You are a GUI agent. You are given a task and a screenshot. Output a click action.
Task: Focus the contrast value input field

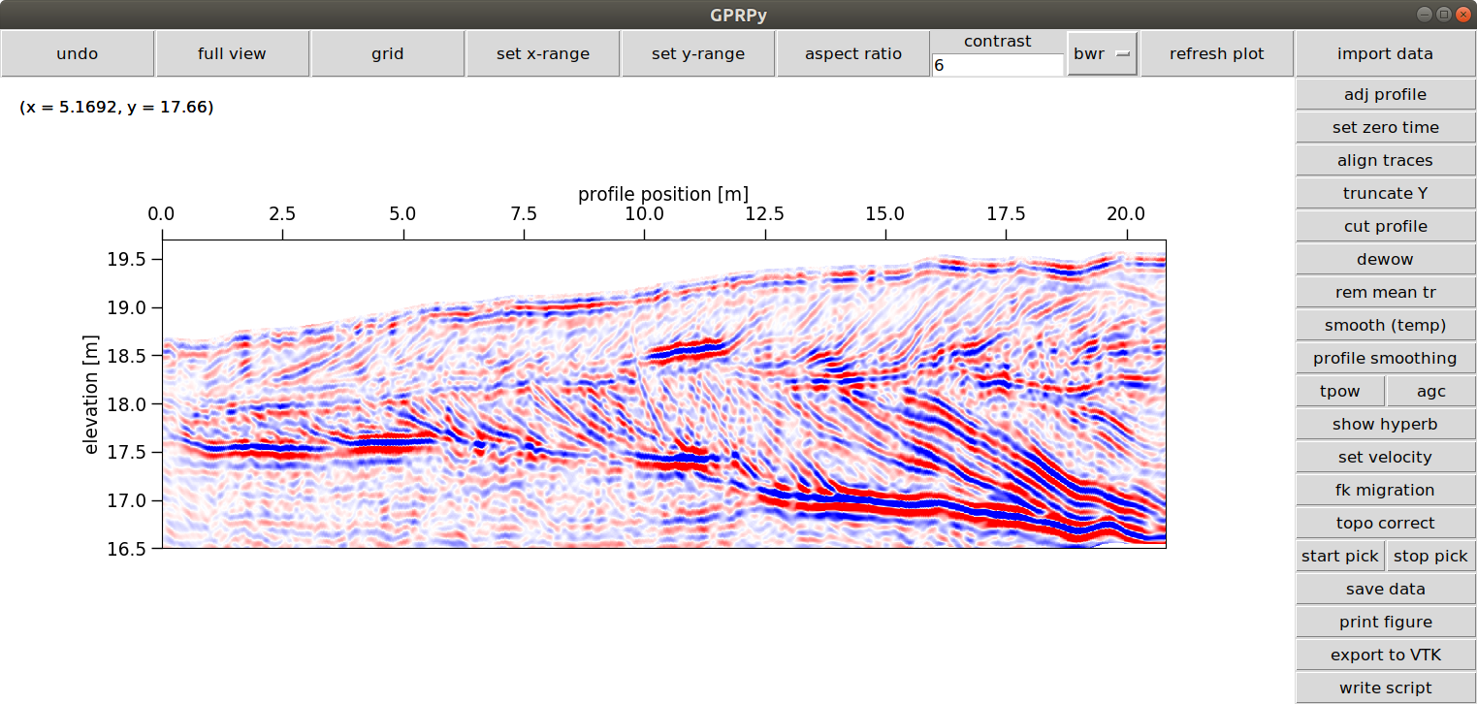pos(998,65)
